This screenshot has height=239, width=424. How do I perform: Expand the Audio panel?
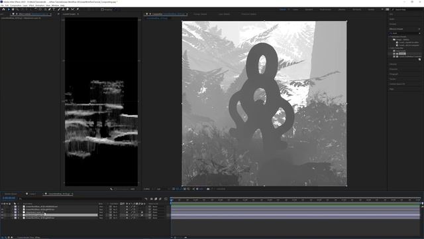[x=392, y=19]
